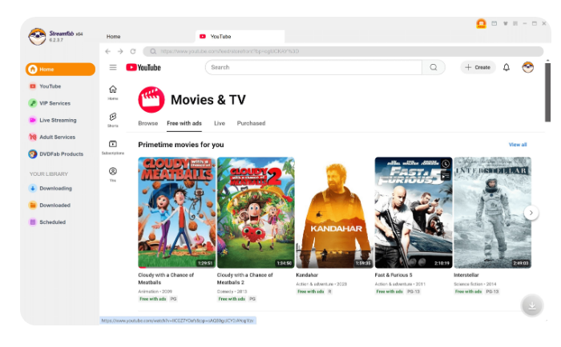Open the title bar menu icon
The width and height of the screenshot is (561, 347).
pos(515,23)
